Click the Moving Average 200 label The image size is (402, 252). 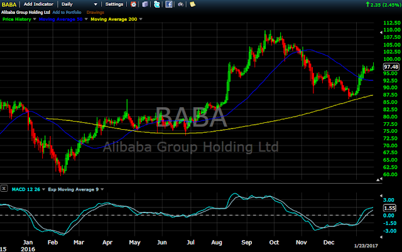click(114, 19)
